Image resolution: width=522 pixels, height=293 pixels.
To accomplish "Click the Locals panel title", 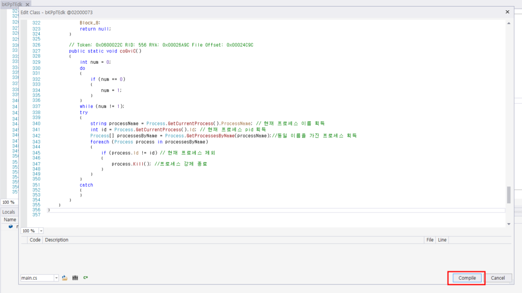I will (8, 212).
